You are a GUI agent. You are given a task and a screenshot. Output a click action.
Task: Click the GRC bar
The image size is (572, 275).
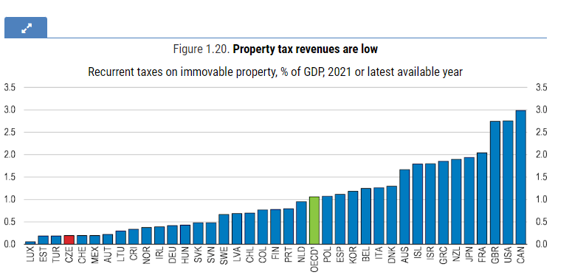444,203
